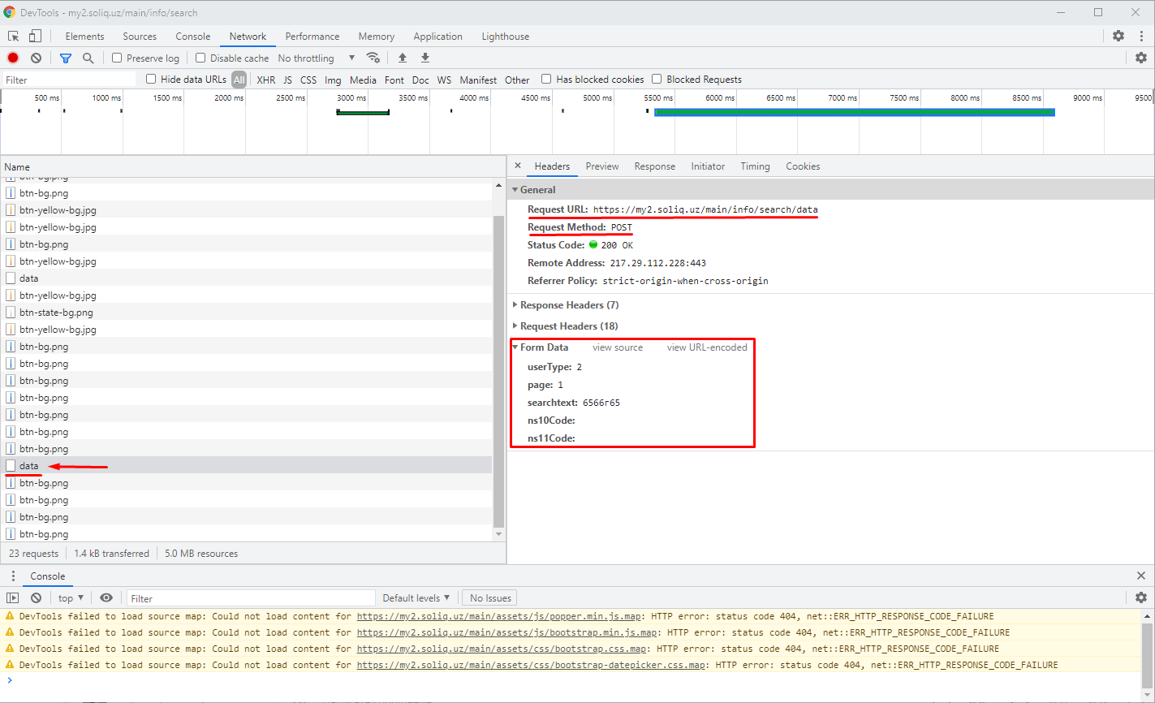Clear the network log
Viewport: 1155px width, 703px height.
pos(37,58)
